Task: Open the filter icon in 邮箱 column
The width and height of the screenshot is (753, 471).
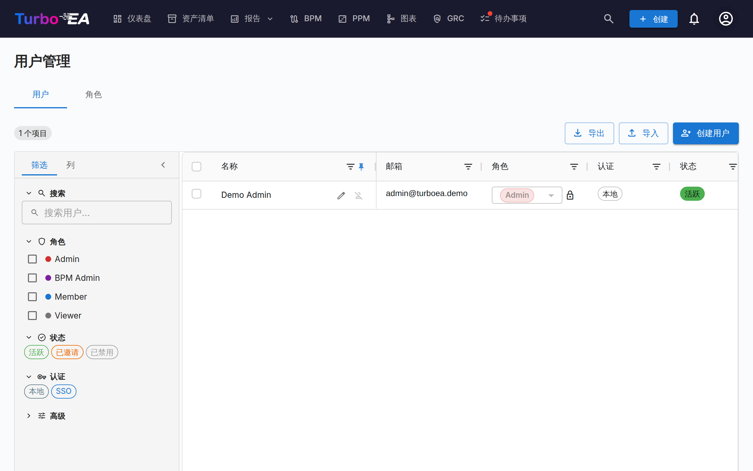Action: click(x=468, y=167)
